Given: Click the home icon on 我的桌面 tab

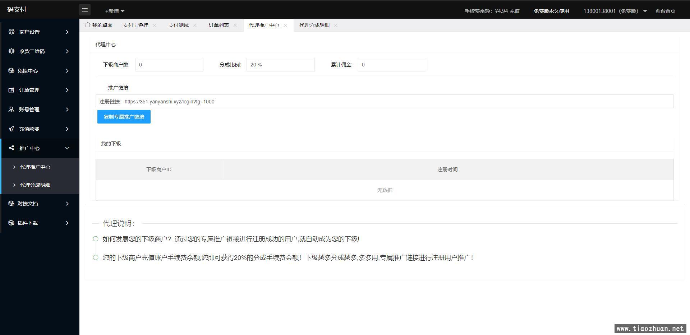Looking at the screenshot, I should [x=88, y=25].
